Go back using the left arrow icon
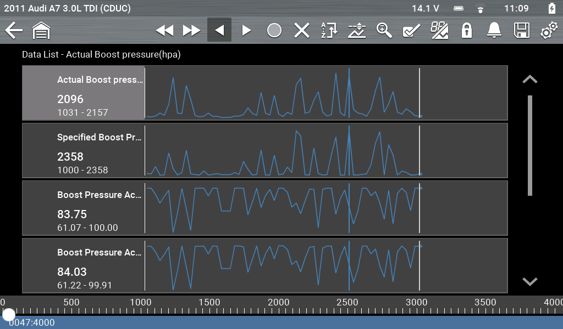563x329 pixels. pyautogui.click(x=14, y=30)
